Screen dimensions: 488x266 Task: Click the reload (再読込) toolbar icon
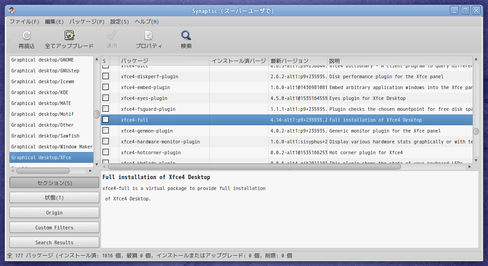point(26,35)
